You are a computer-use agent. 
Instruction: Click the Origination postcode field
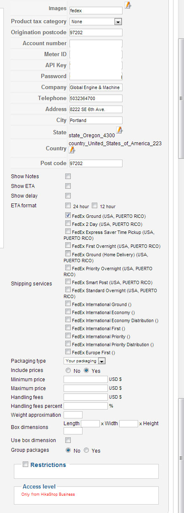tap(96, 33)
